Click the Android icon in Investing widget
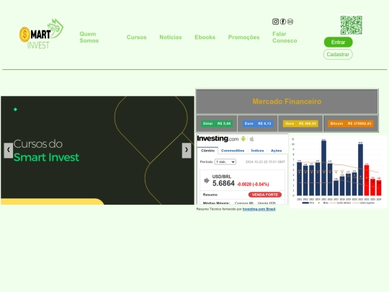Screen dimensions: 389x292 (243, 139)
